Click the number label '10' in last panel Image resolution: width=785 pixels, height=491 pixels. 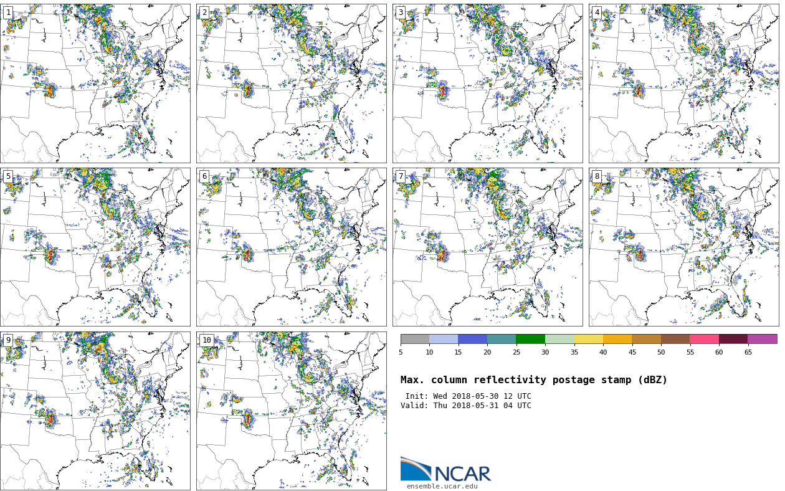pos(206,340)
